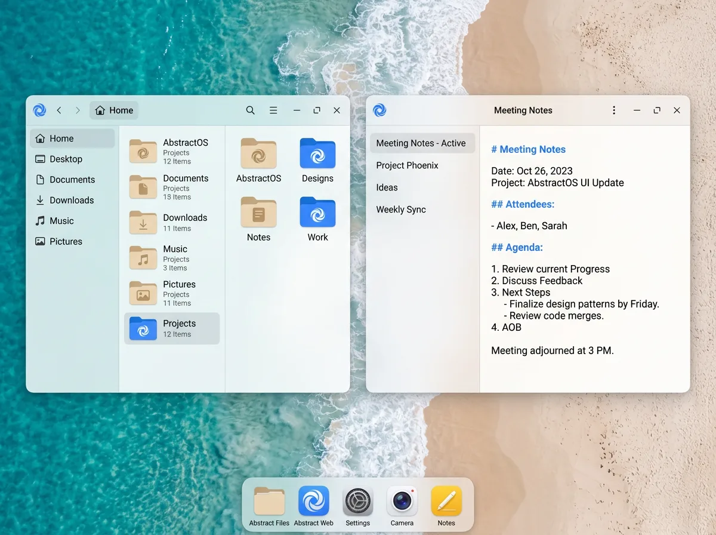Click the '3. Next Steps' line

click(x=520, y=293)
